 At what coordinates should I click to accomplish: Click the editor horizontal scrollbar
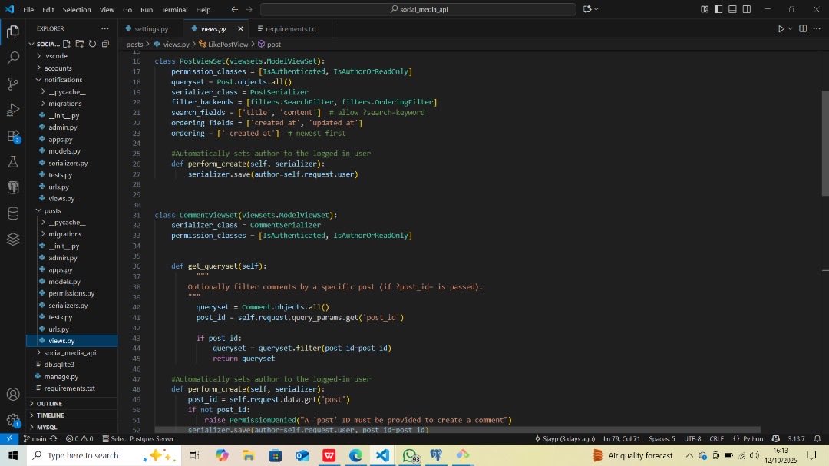(457, 430)
